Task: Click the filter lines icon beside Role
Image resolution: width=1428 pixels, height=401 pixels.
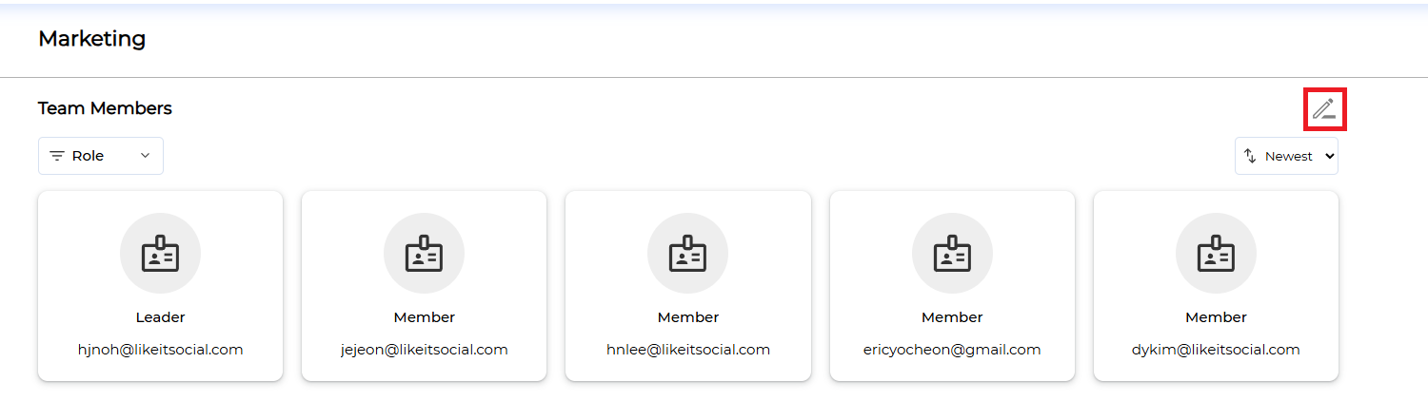Action: click(x=57, y=156)
